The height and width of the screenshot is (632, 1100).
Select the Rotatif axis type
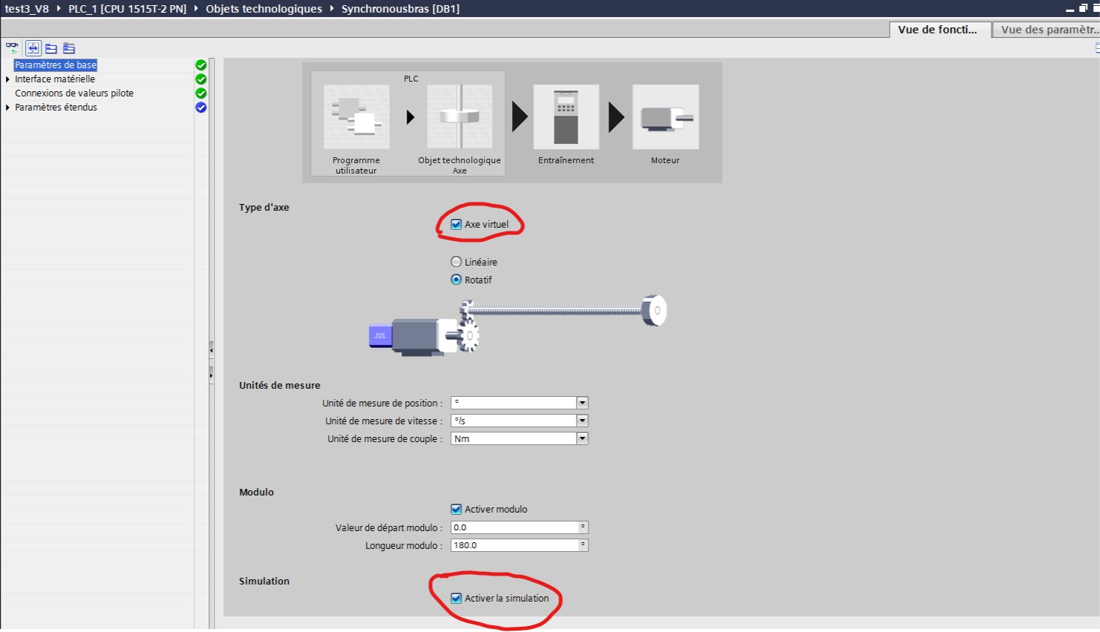point(456,280)
